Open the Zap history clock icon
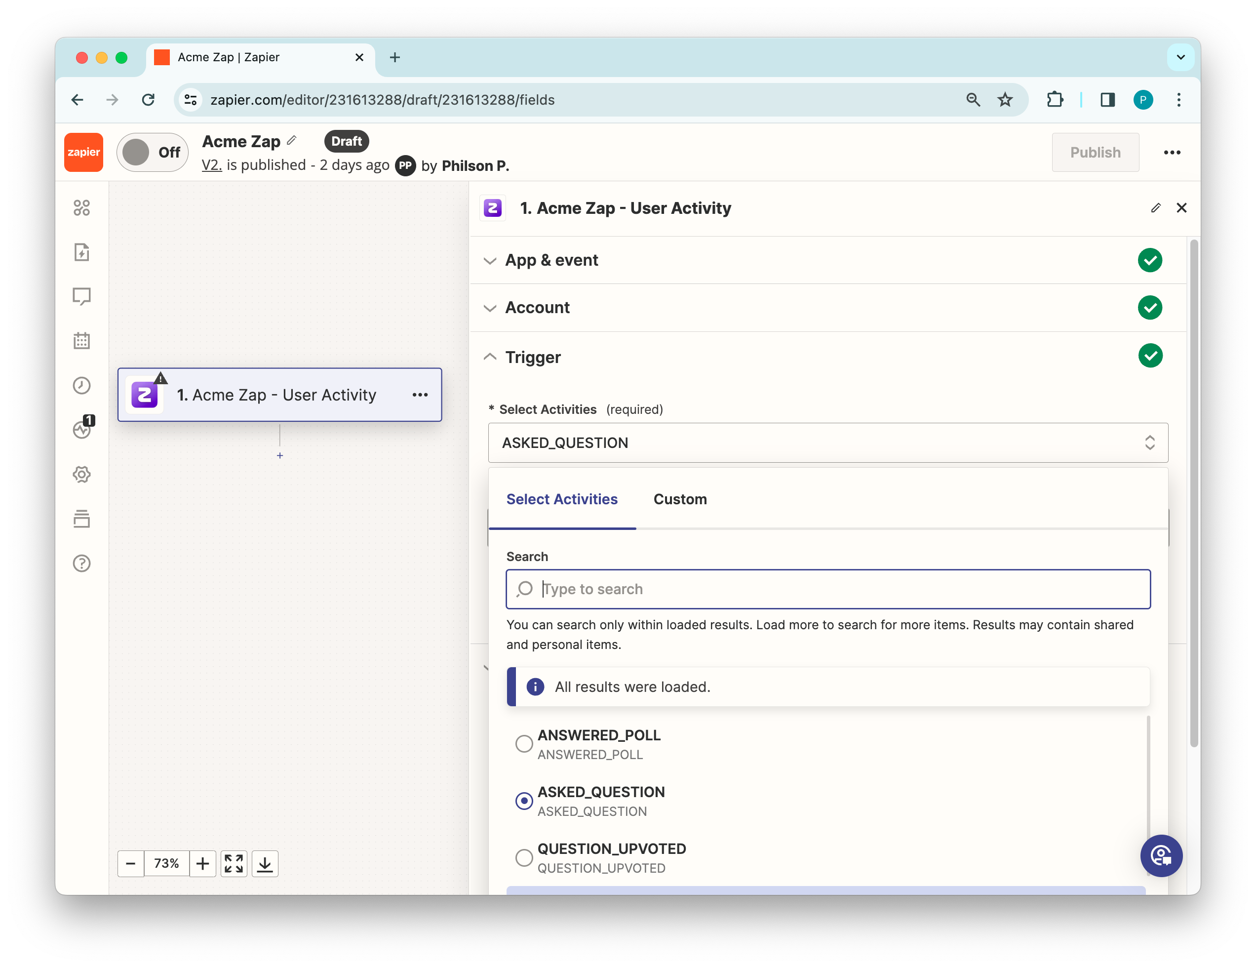The image size is (1256, 968). pyautogui.click(x=81, y=385)
